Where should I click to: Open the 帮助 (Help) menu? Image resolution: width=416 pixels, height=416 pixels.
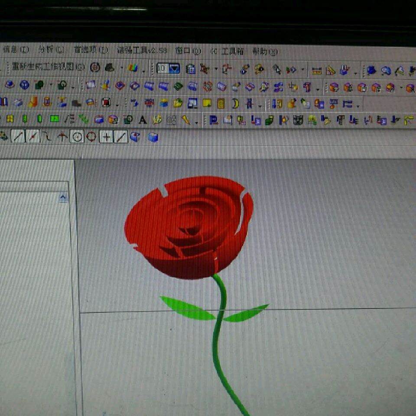[264, 52]
